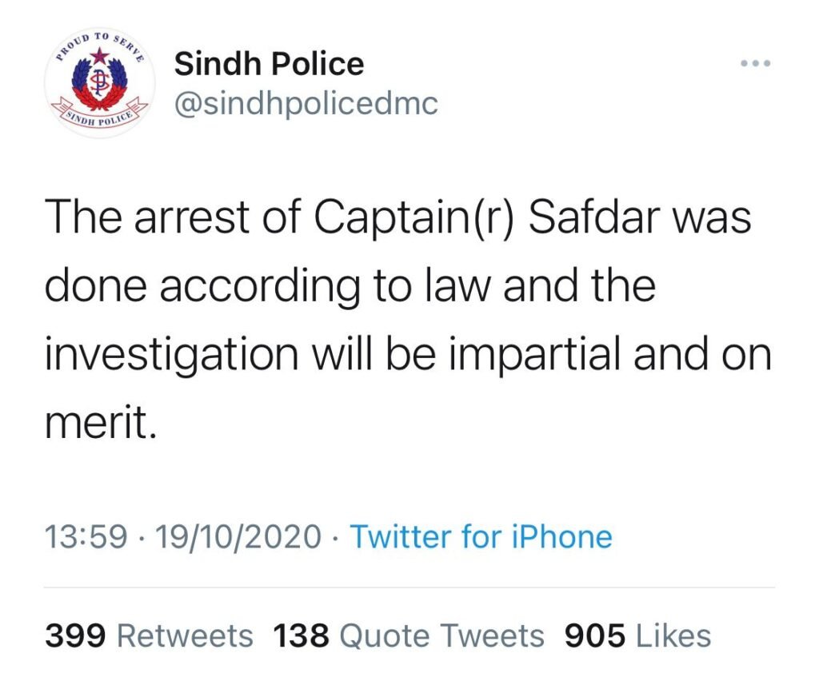Open the 138 Quote Tweets
Screen dimensions: 819x681
point(408,635)
